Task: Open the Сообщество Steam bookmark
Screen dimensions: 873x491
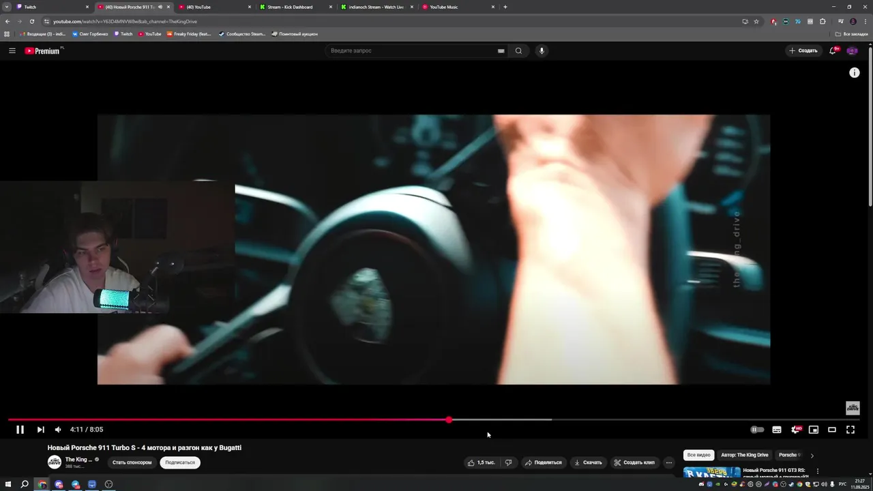Action: pyautogui.click(x=241, y=33)
